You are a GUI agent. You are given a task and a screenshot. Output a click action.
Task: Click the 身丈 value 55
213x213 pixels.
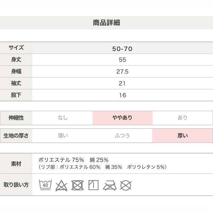tap(122, 60)
